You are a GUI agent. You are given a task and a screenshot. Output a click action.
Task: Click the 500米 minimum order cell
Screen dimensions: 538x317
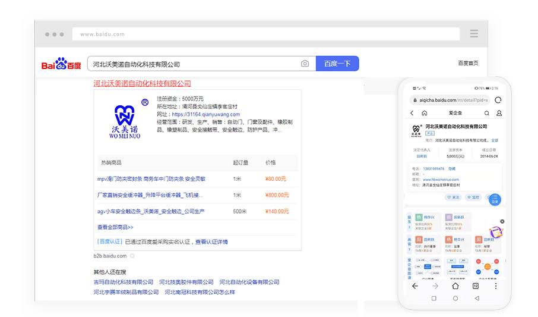239,211
